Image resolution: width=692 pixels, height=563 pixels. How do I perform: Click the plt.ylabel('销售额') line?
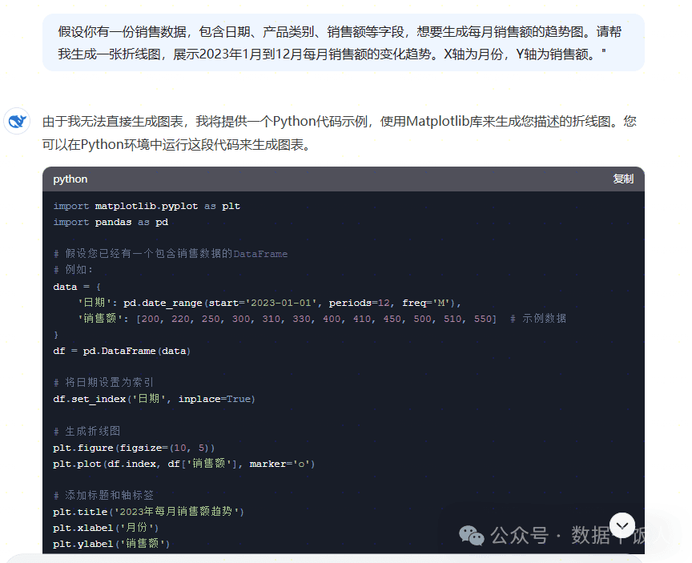(111, 544)
